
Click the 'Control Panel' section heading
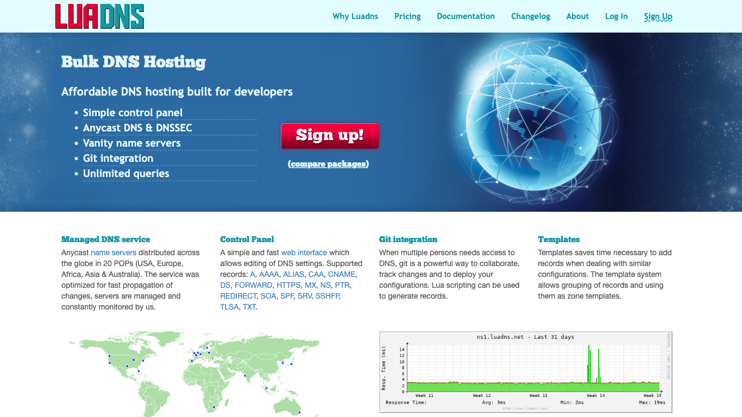(x=247, y=239)
